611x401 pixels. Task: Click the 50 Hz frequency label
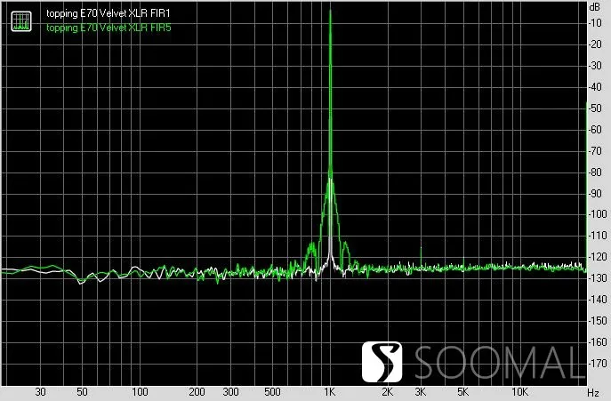pos(82,392)
